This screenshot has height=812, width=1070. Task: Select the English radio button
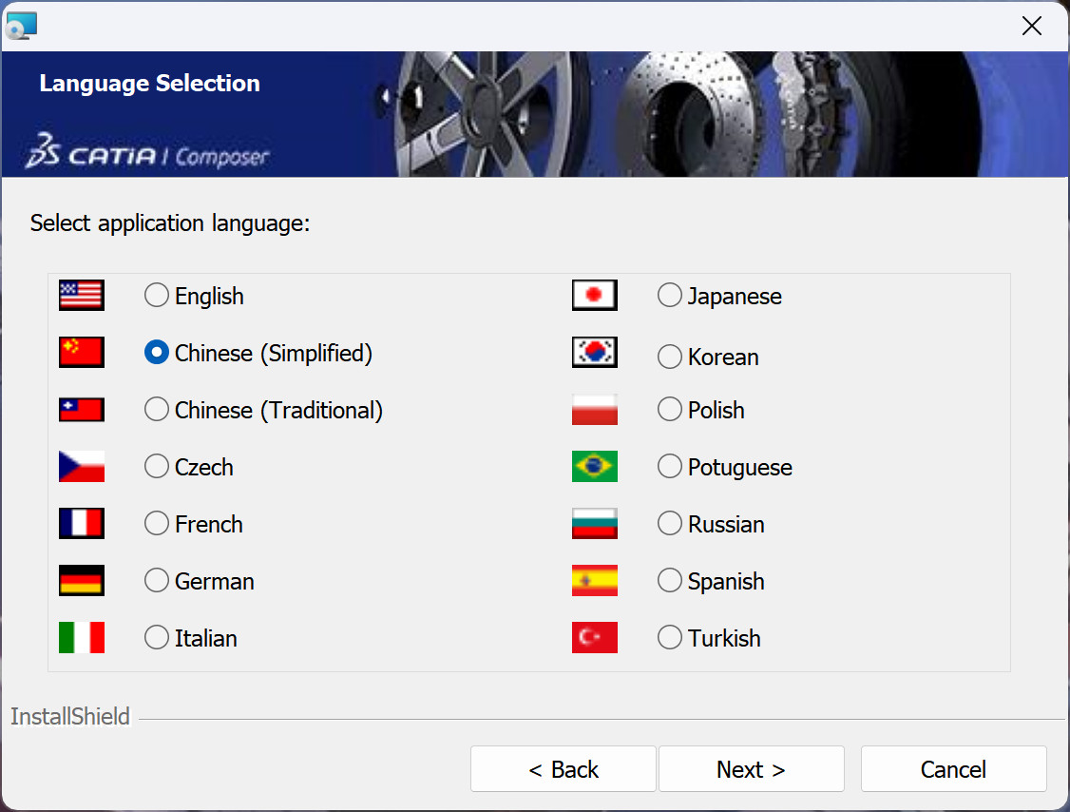[157, 296]
